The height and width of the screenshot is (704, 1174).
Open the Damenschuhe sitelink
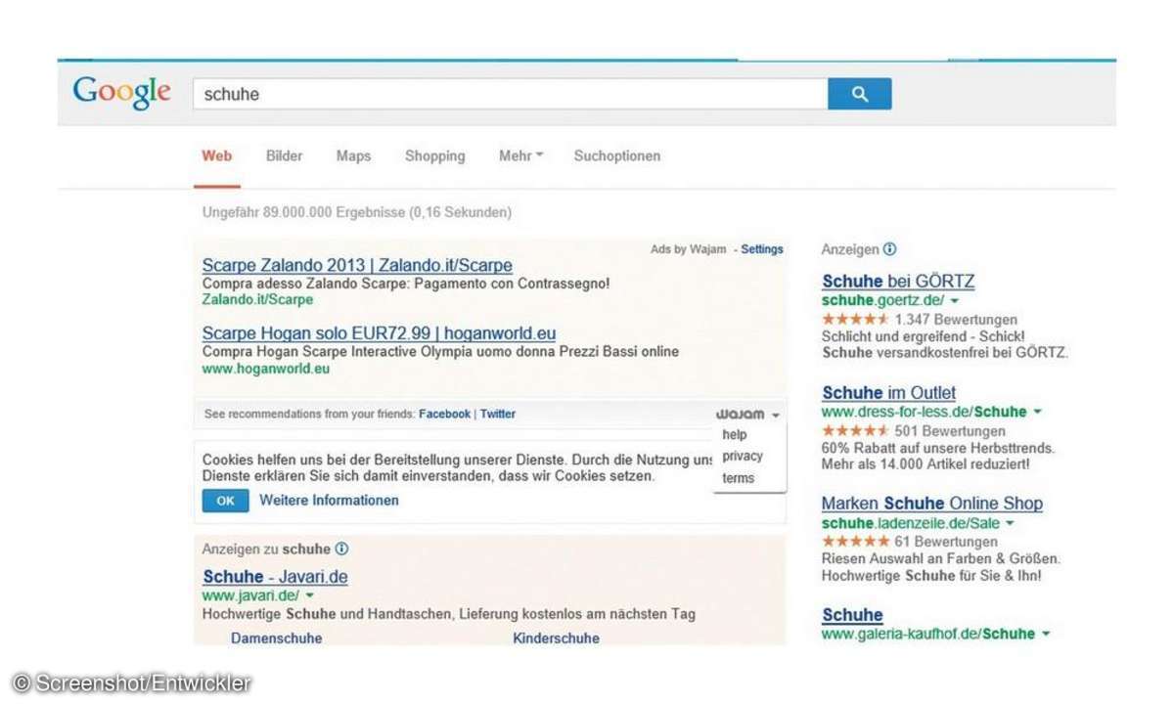point(276,638)
